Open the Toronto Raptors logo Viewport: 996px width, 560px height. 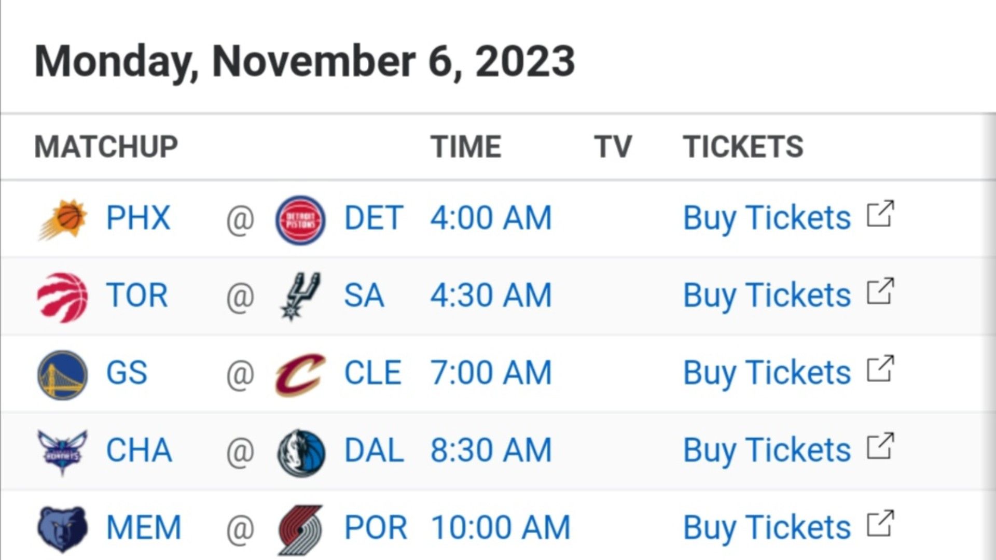click(x=63, y=297)
